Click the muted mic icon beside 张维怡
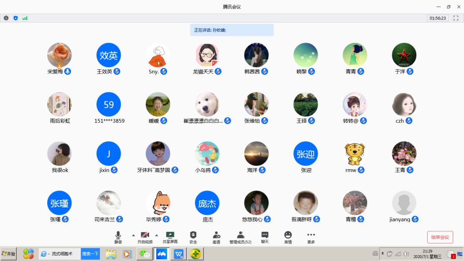The image size is (464, 261). (264, 121)
